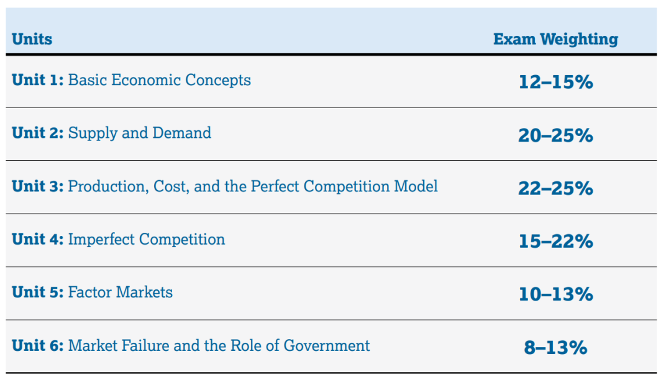Click the Exam Weighting column header
Viewport: 671px width, 390px height.
555,39
